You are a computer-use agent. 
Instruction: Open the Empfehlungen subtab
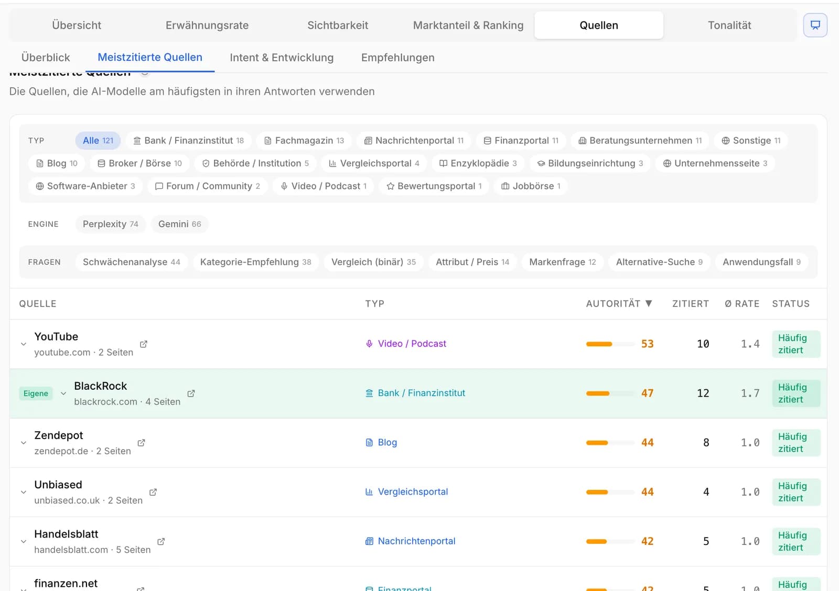click(x=398, y=58)
